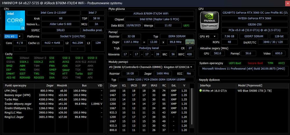Click the GPU clock 592.0 value

point(217,53)
